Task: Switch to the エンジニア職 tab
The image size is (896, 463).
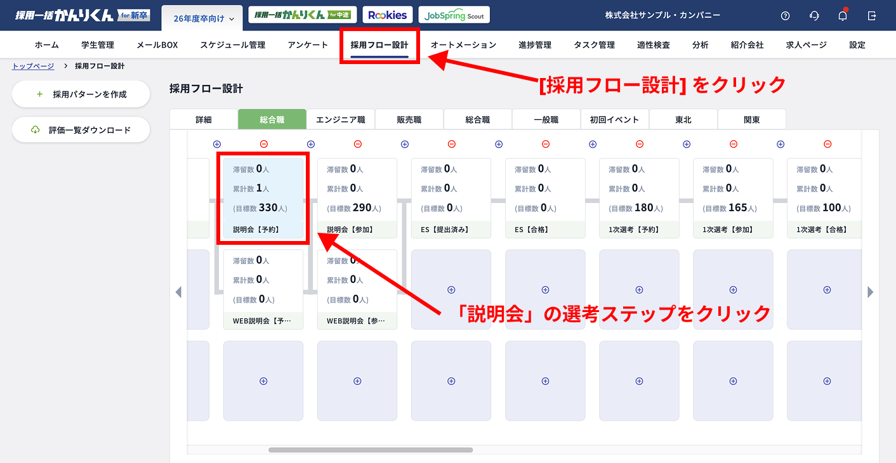Action: pos(341,119)
